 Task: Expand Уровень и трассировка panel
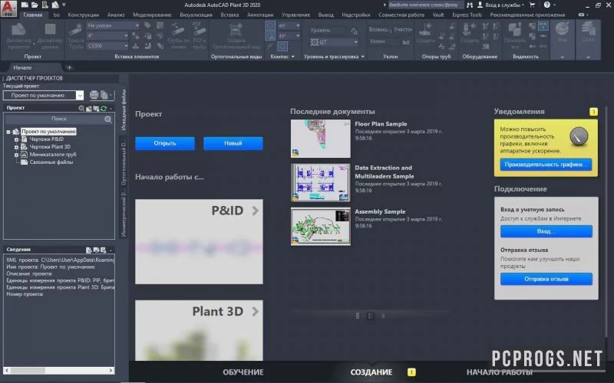[x=362, y=57]
